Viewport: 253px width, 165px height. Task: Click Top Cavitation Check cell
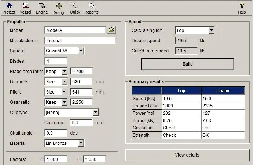181,128
